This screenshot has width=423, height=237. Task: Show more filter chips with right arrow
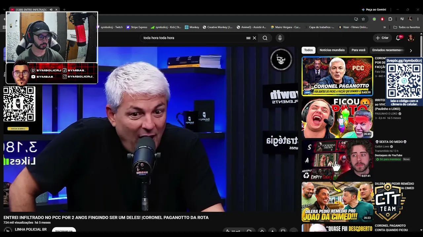[x=411, y=50]
